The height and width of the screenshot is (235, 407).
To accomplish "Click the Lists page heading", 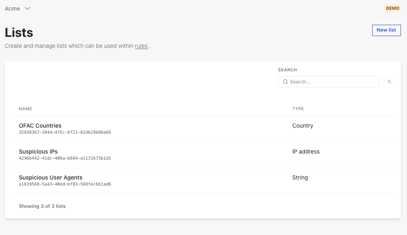I will click(x=19, y=33).
